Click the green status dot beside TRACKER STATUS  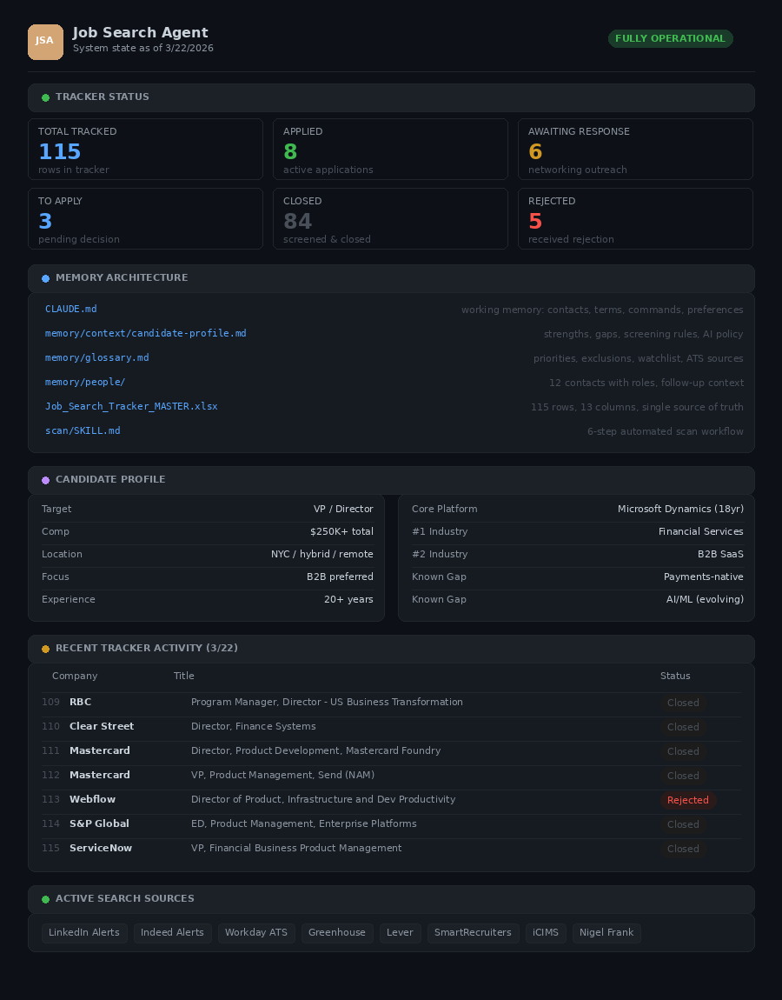coord(45,97)
